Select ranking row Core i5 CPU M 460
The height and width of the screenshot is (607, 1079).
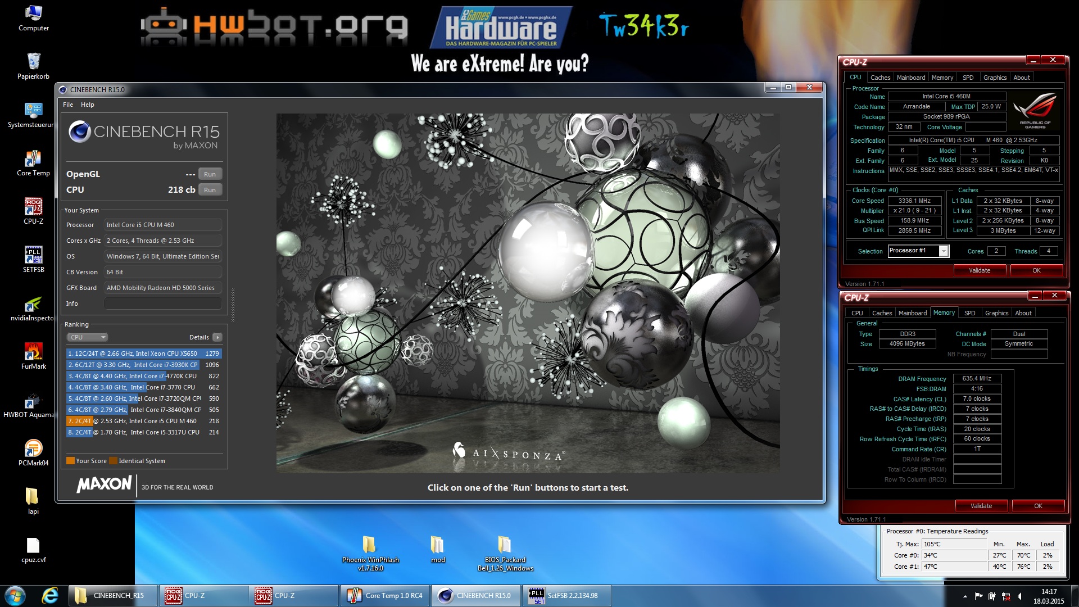(x=143, y=421)
